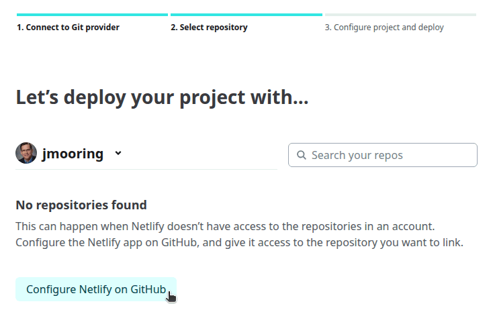Select the step 2 Select repository label
This screenshot has width=493, height=314.
[209, 28]
